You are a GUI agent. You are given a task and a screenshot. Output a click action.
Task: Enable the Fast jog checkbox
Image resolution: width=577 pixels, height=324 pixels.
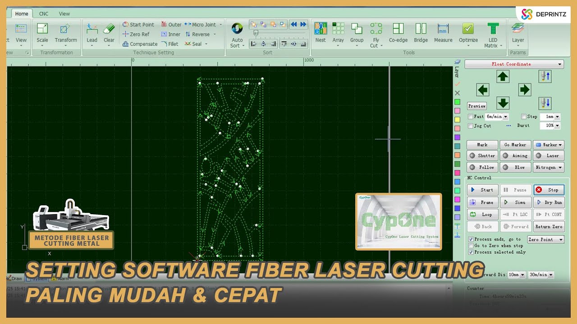point(471,117)
